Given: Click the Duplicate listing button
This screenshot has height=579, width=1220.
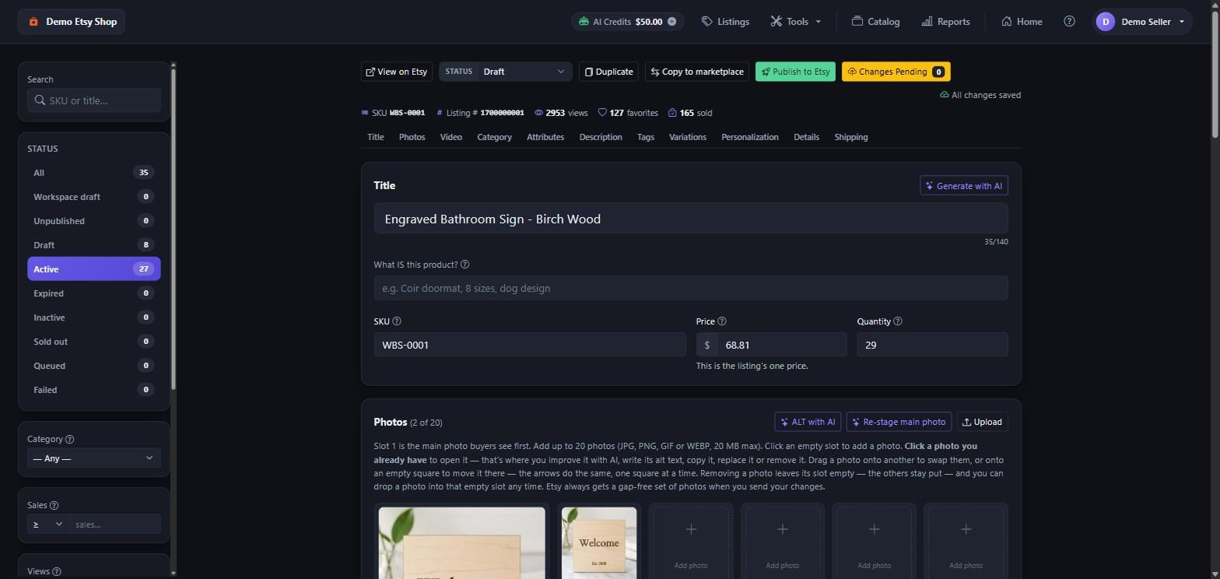Looking at the screenshot, I should point(608,72).
